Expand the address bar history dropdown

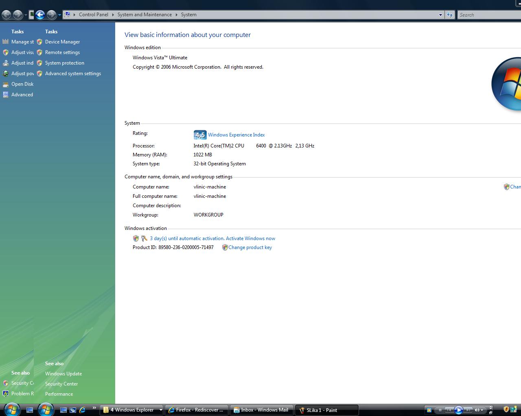point(440,15)
